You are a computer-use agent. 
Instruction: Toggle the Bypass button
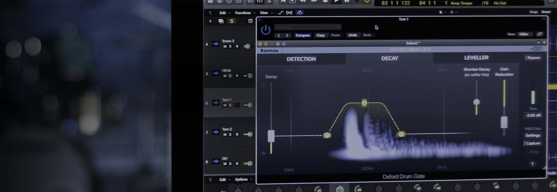[x=533, y=58]
